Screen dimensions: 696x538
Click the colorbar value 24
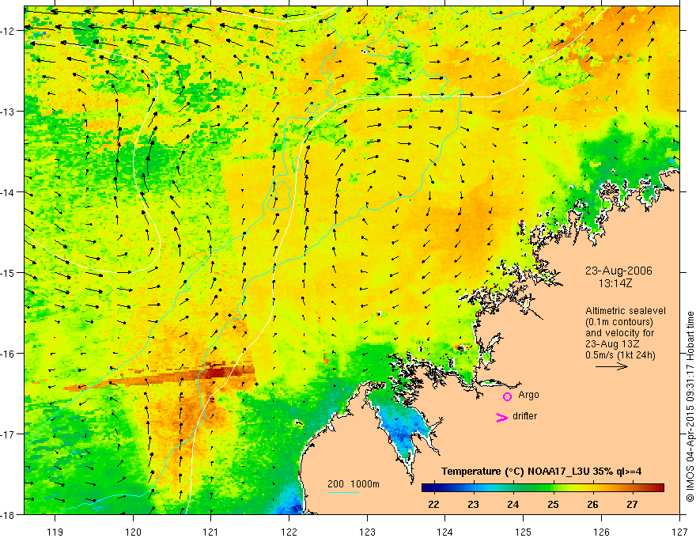513,504
